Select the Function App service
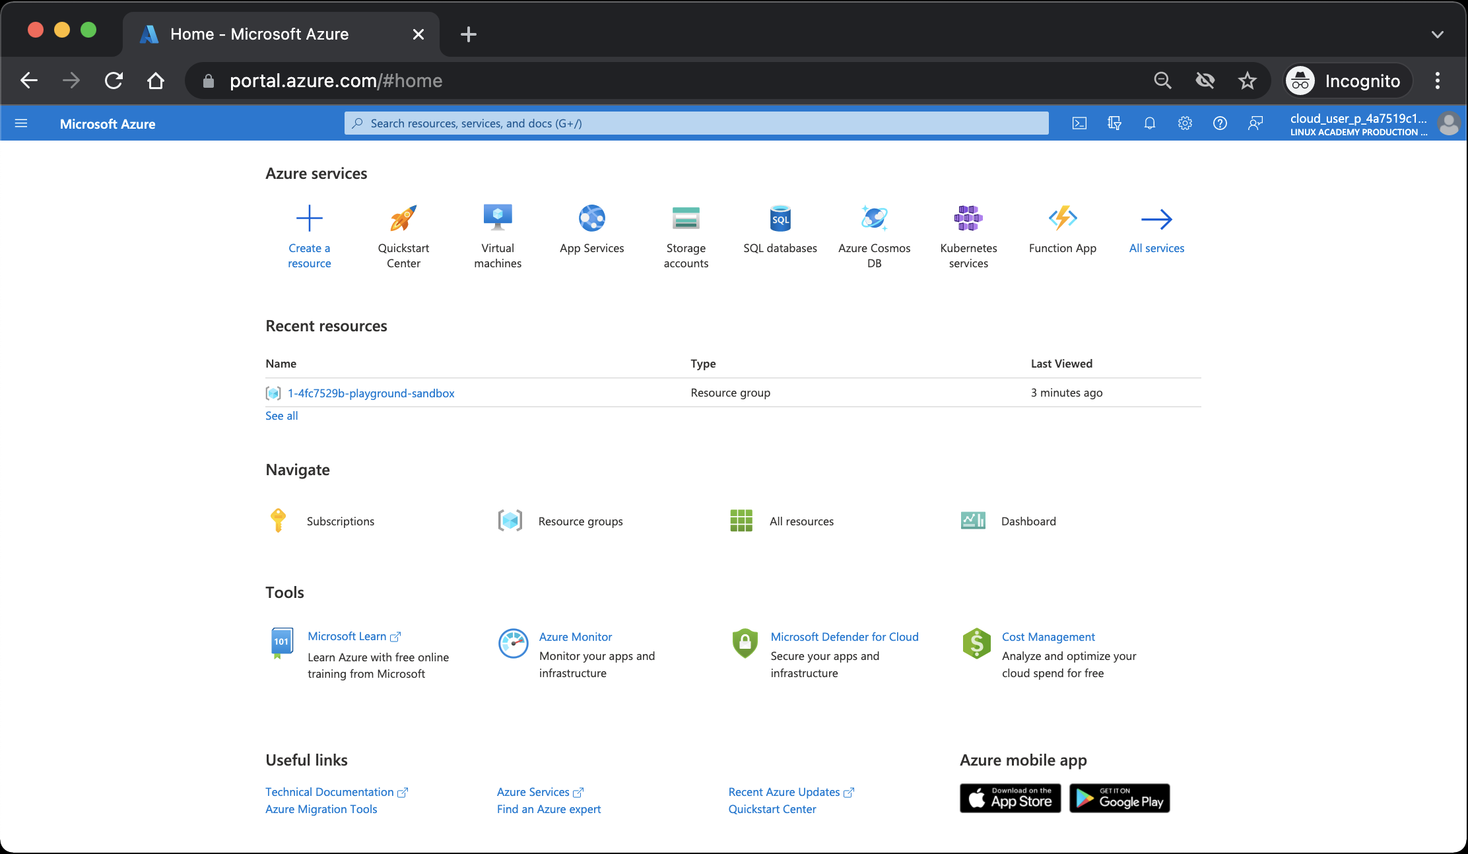Screen dimensions: 1468x854 (x=1062, y=231)
